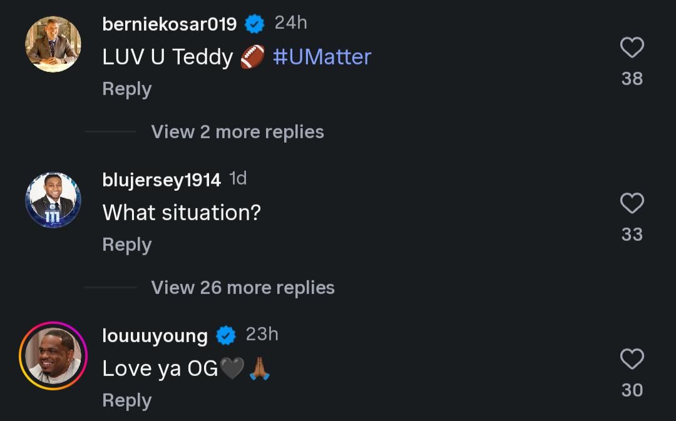Like berniekosar019's comment

coord(632,48)
